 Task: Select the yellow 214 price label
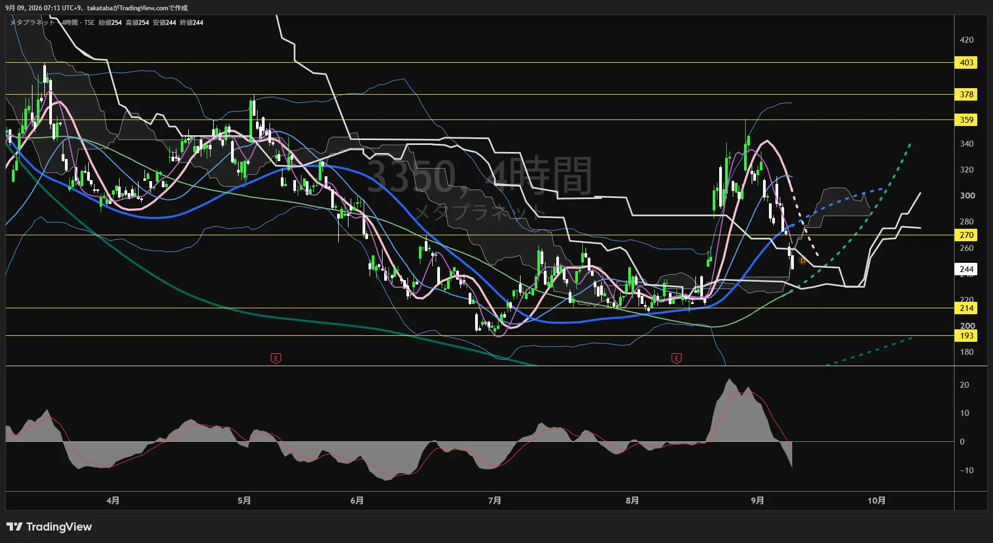(x=966, y=308)
